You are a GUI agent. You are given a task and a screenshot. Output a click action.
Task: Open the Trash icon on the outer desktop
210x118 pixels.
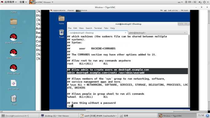[14, 99]
